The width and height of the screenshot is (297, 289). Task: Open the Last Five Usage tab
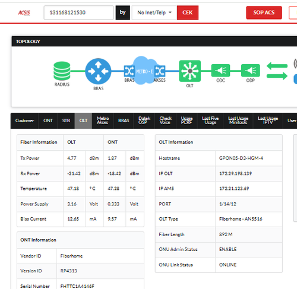click(x=210, y=120)
